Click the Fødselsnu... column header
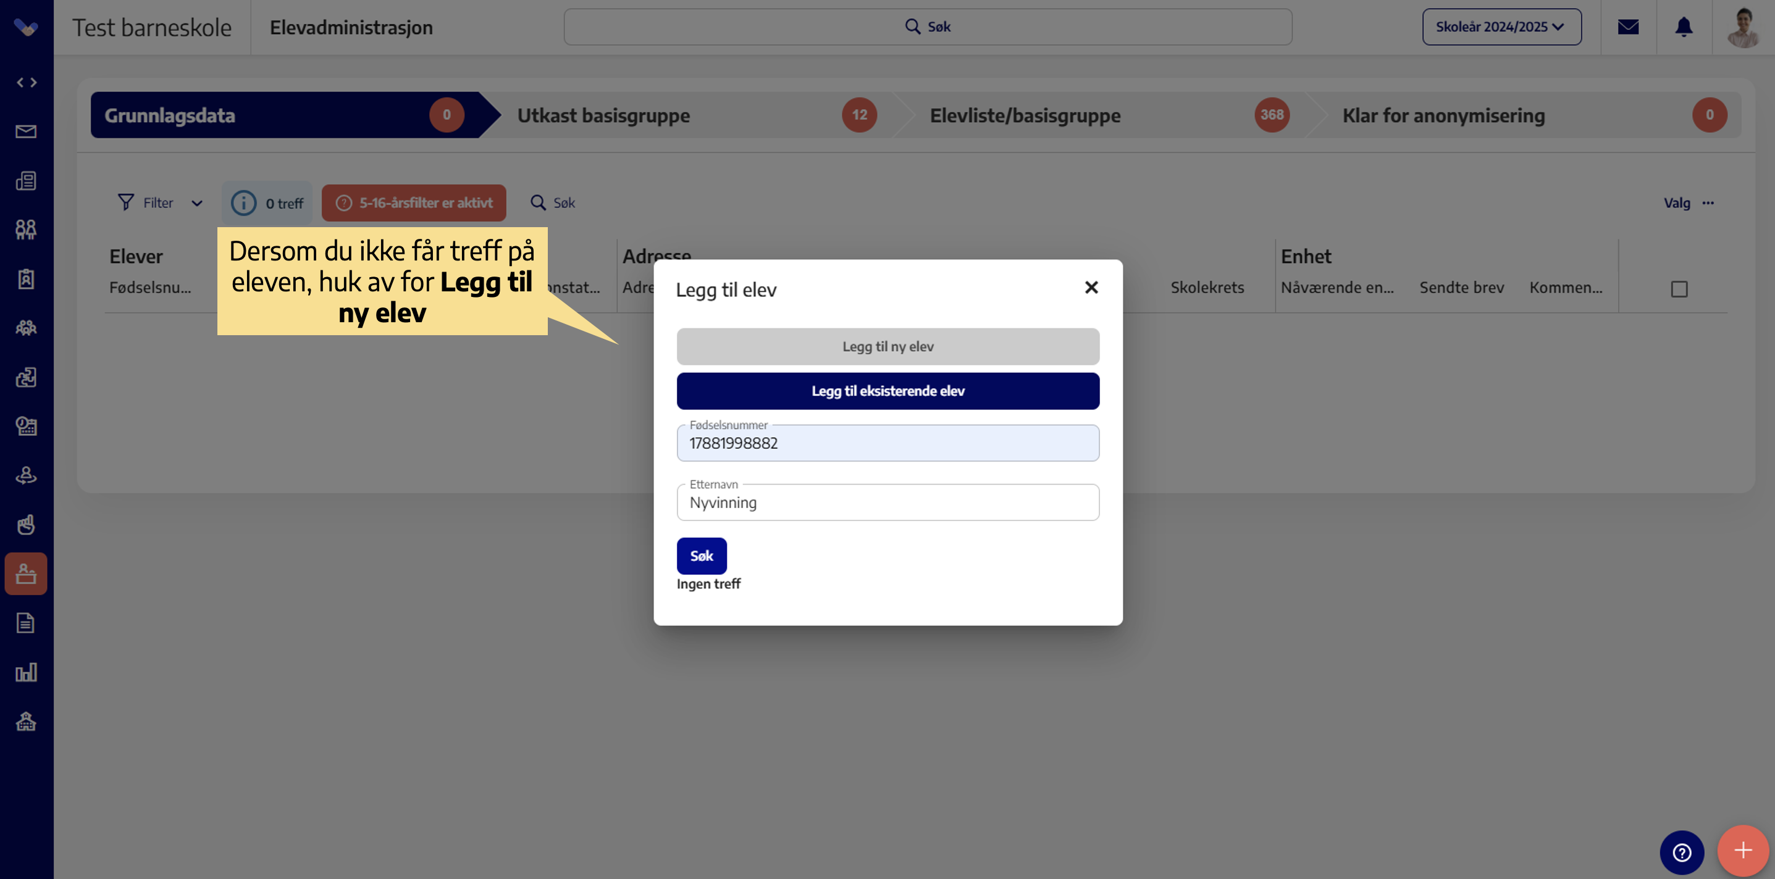This screenshot has height=879, width=1775. (150, 287)
